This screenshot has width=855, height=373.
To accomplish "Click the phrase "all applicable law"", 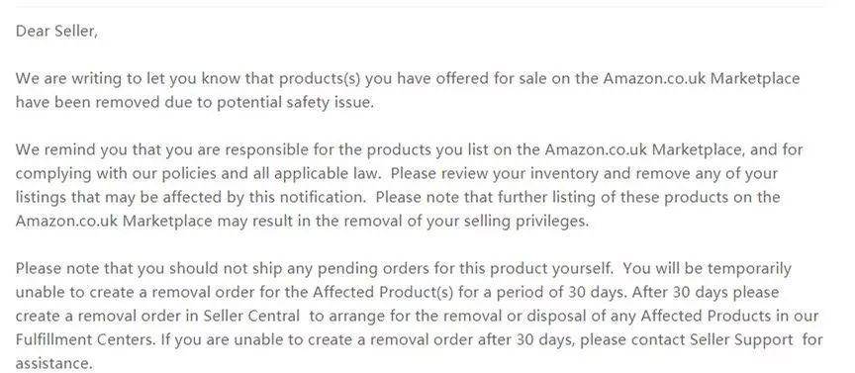I will click(323, 174).
